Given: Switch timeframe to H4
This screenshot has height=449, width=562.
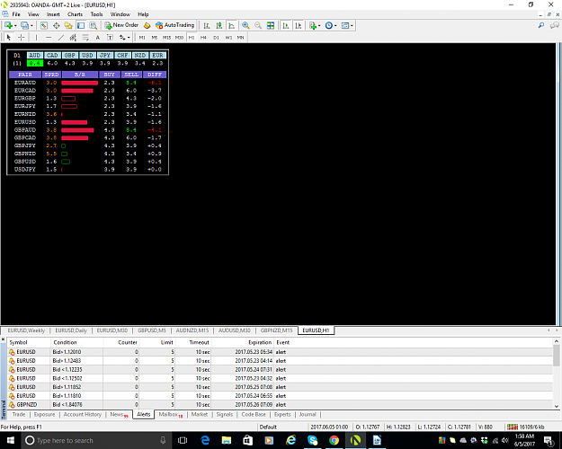Looking at the screenshot, I should click(203, 37).
